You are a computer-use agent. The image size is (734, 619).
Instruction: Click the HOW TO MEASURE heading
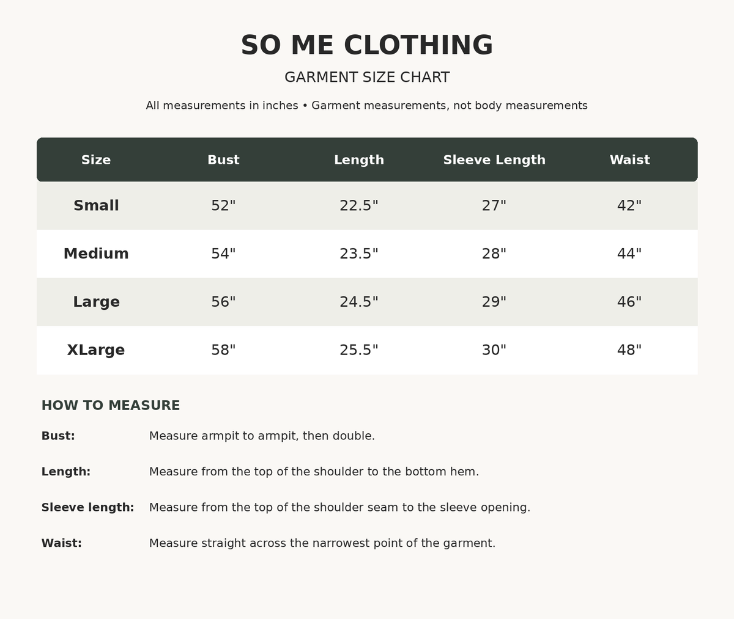pyautogui.click(x=111, y=406)
